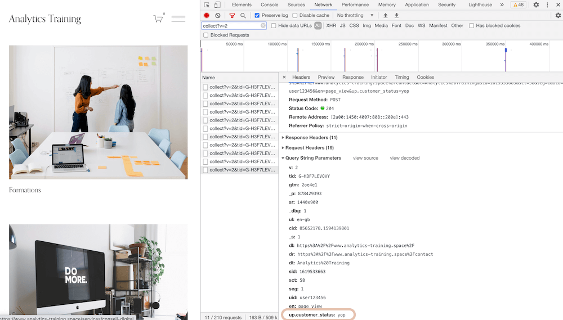Toggle Preserve log checkbox
The width and height of the screenshot is (563, 320).
pyautogui.click(x=257, y=15)
